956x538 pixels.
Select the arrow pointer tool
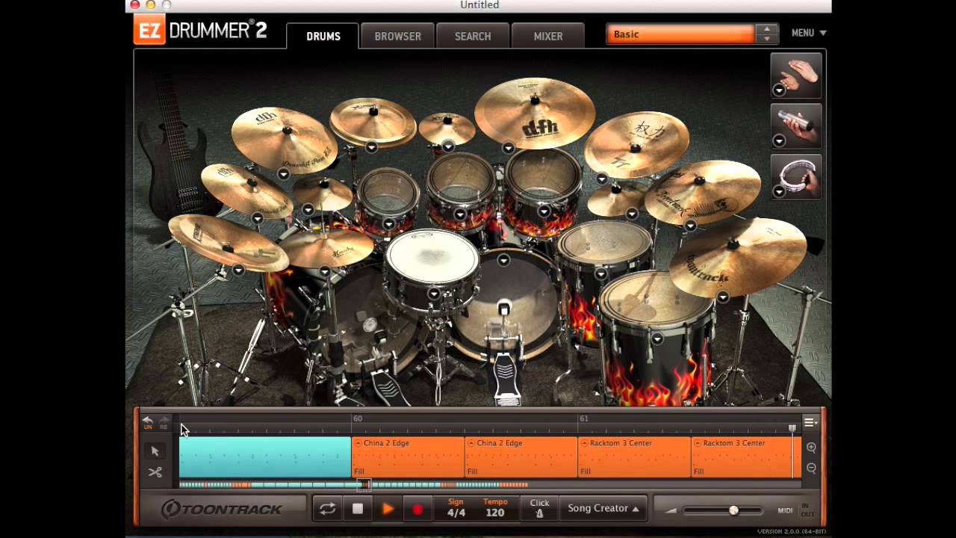coord(155,451)
